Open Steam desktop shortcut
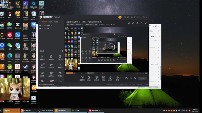 (26, 68)
